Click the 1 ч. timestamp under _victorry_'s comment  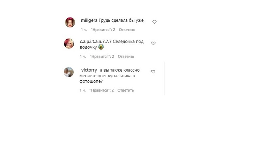tap(82, 90)
